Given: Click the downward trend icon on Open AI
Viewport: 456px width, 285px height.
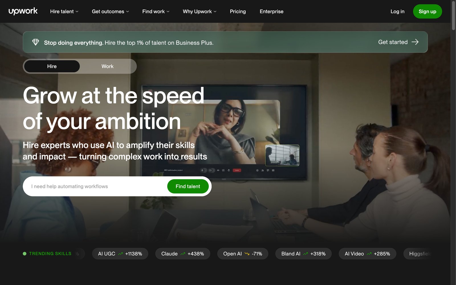Looking at the screenshot, I should click(247, 254).
